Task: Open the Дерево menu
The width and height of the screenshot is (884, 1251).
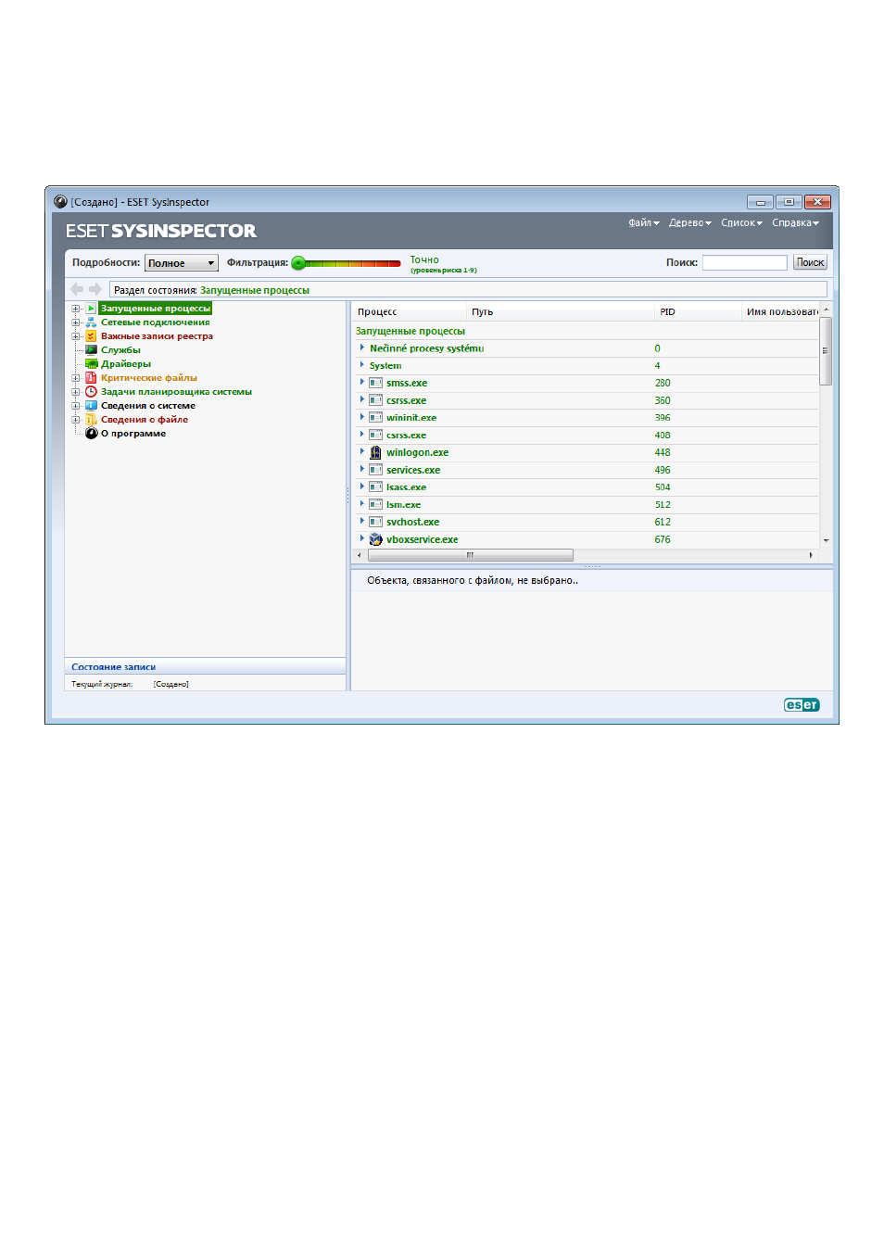Action: click(690, 222)
